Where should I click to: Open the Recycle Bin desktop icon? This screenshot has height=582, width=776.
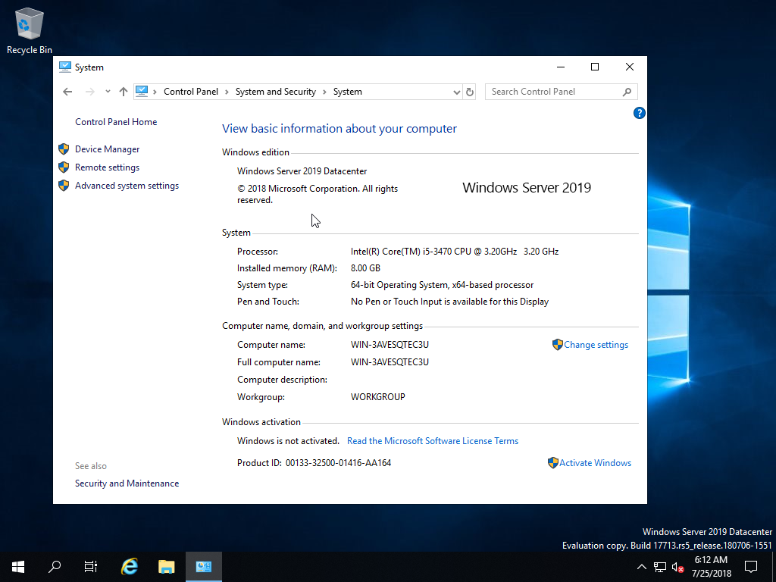pos(30,30)
